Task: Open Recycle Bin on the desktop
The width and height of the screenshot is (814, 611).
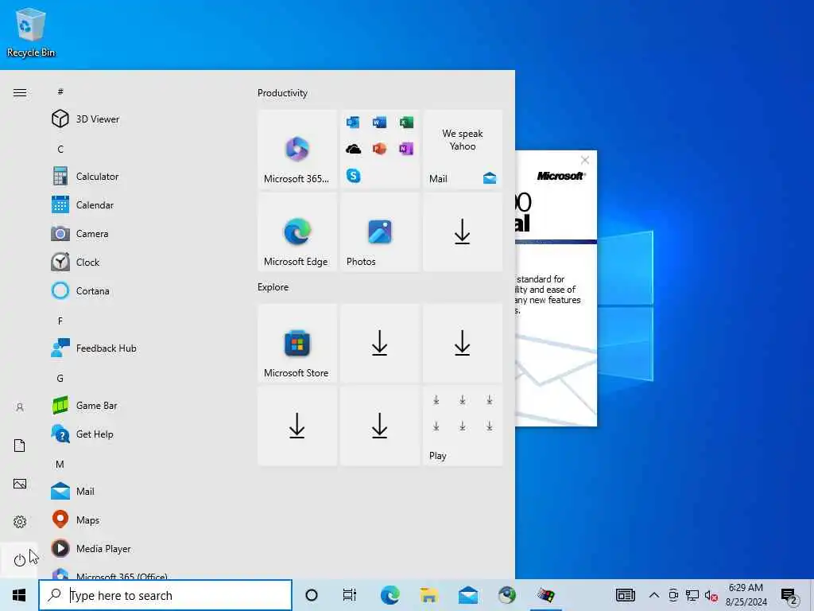Action: (x=31, y=33)
